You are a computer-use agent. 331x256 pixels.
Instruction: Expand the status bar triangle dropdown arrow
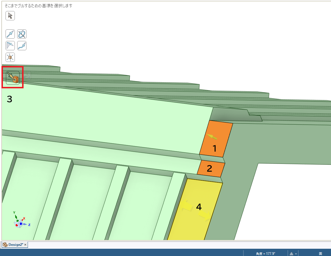(296, 254)
